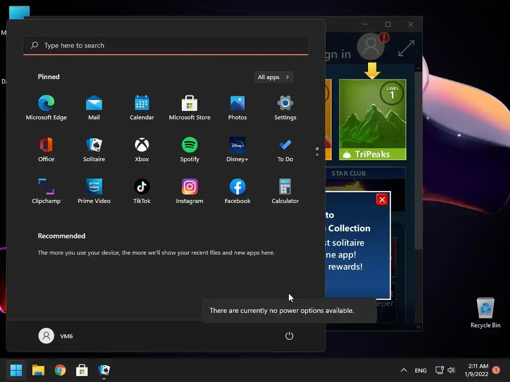Screen dimensions: 510x382
Task: Launch Clipchamp video editor
Action: (46, 191)
